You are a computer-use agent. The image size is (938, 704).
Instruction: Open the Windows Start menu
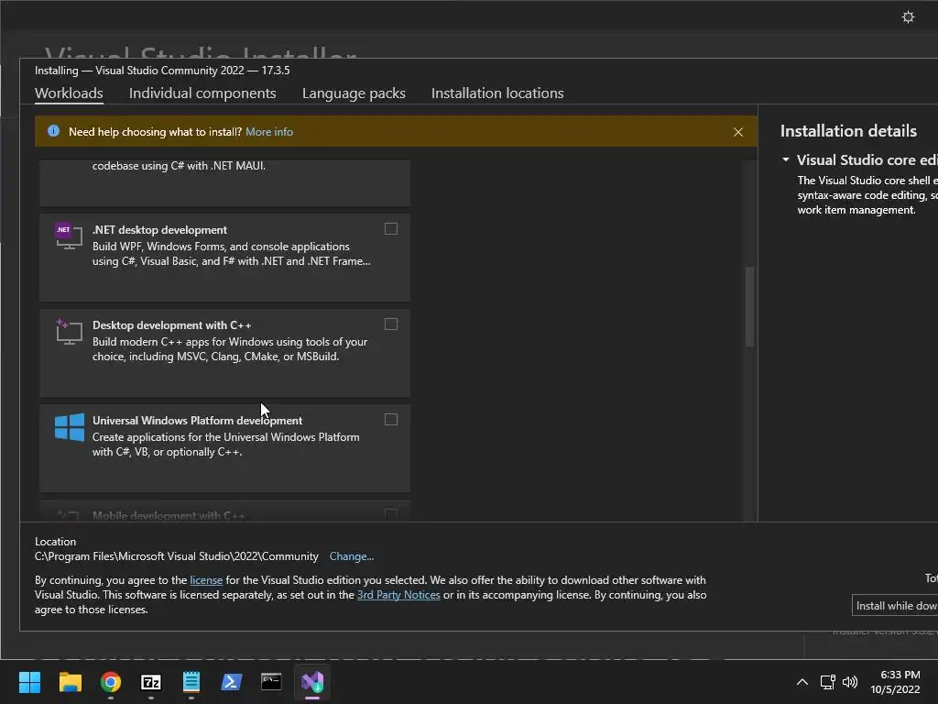click(29, 682)
